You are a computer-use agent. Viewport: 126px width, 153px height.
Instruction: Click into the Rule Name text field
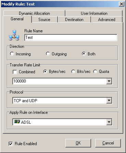(71, 37)
